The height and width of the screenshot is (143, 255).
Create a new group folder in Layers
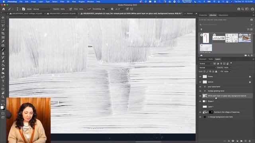(x=241, y=141)
